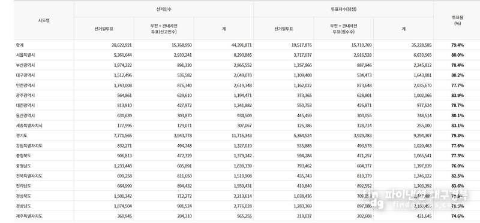Select the 경기도 row label
The image size is (480, 223).
pyautogui.click(x=22, y=136)
